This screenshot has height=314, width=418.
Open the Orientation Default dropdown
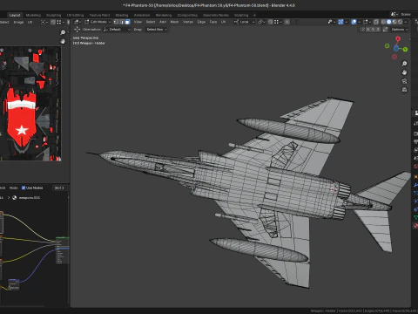tap(117, 30)
